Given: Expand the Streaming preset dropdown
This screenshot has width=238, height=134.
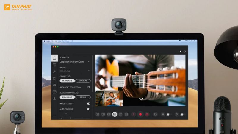Looking at the screenshot, I should pos(89,71).
